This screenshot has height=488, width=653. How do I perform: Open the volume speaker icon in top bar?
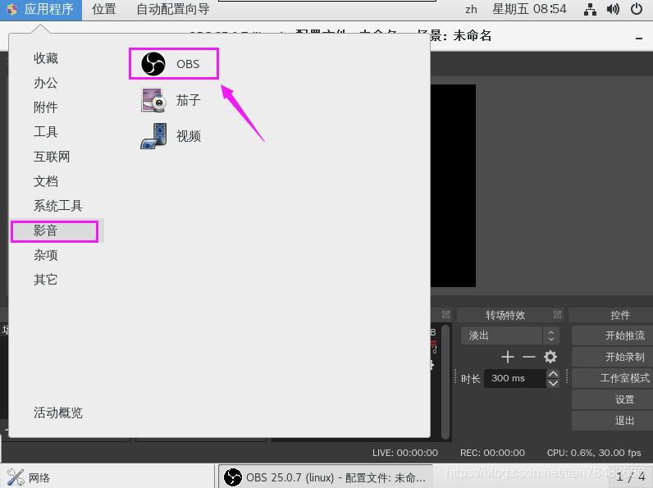(613, 9)
